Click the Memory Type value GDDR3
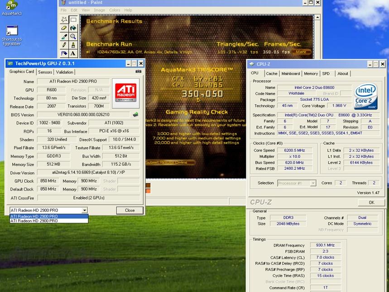Image resolution: width=389 pixels, height=292 pixels. coord(53,156)
